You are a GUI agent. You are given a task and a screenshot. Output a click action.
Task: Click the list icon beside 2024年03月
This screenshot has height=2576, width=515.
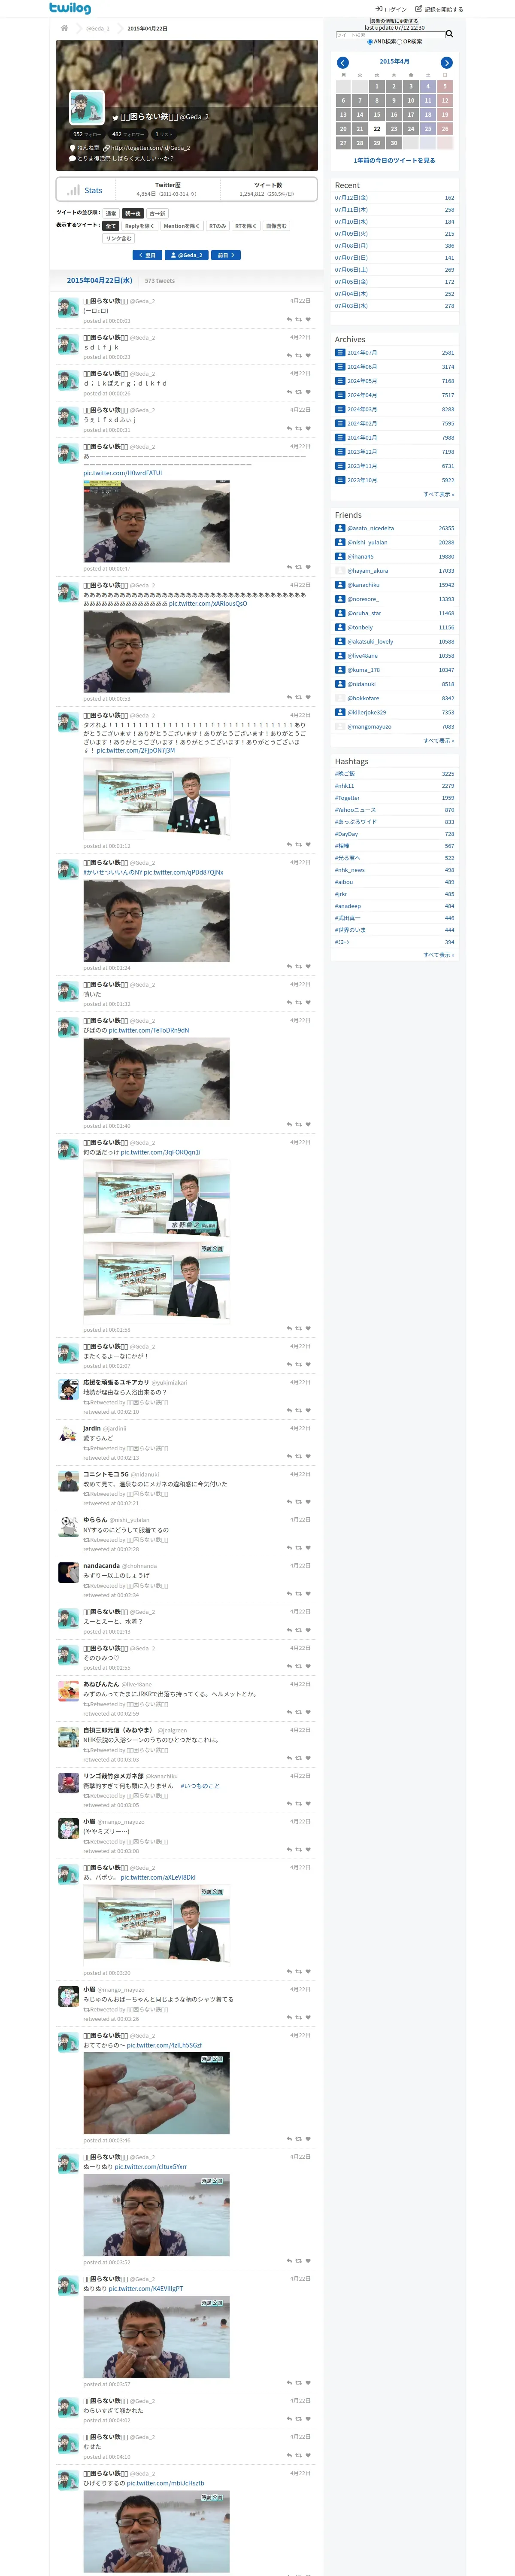340,409
